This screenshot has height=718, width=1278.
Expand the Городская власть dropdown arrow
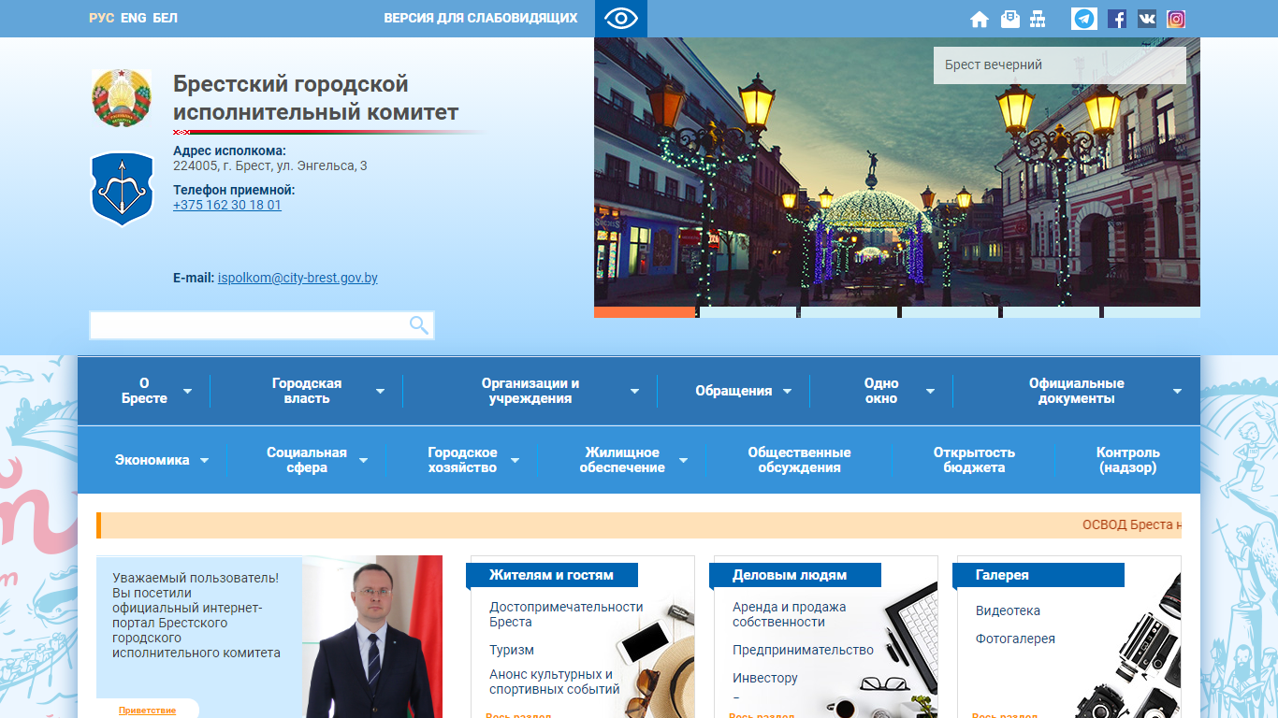point(380,392)
